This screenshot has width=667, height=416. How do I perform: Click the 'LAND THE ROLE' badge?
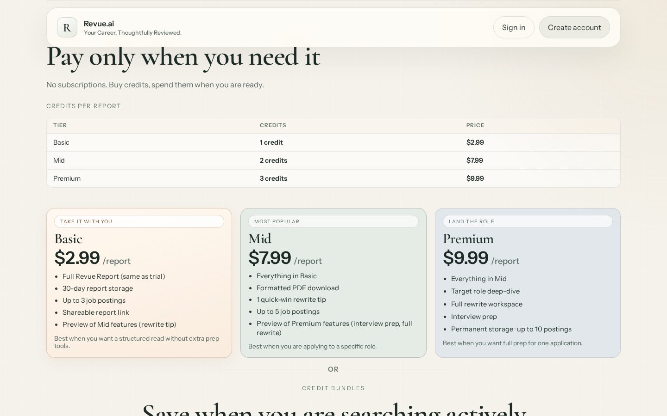coord(528,221)
